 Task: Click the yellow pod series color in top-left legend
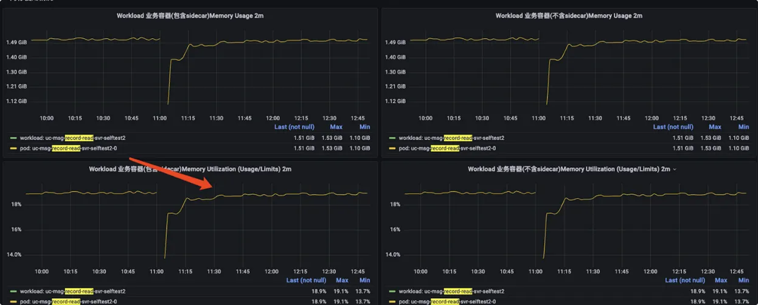pos(13,148)
